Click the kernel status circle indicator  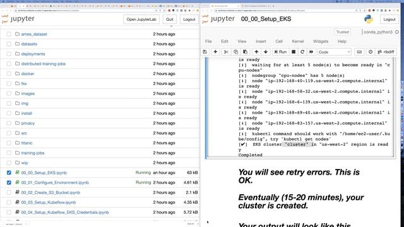click(397, 32)
